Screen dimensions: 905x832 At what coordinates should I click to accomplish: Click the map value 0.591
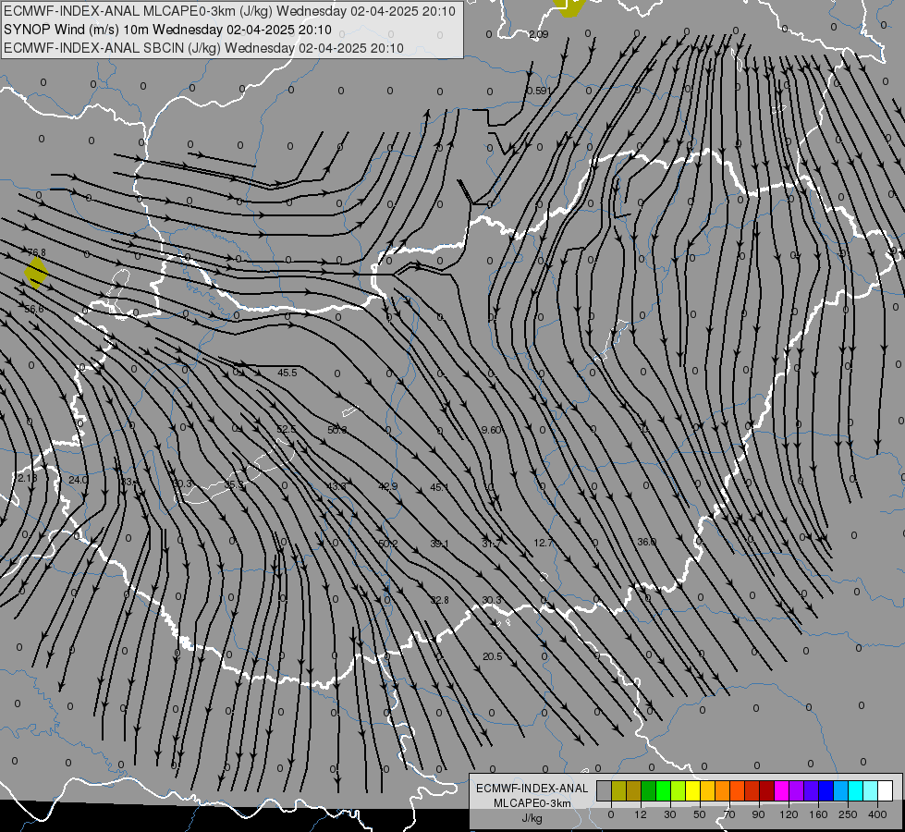pyautogui.click(x=539, y=91)
